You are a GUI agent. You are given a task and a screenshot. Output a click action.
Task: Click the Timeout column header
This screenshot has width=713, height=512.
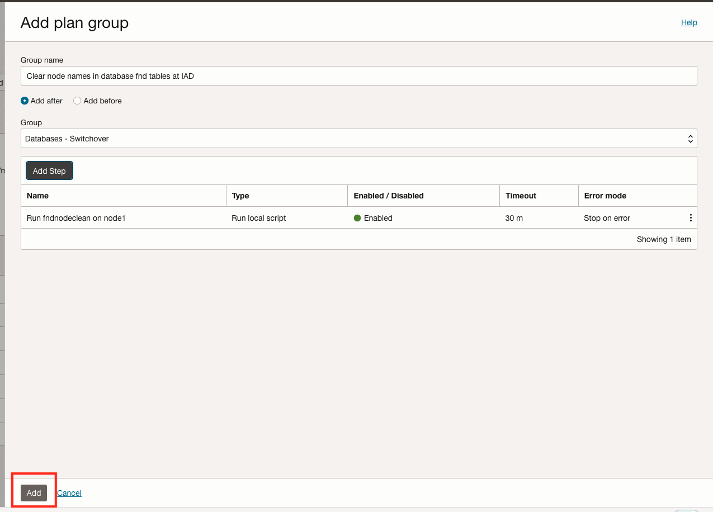(x=539, y=196)
